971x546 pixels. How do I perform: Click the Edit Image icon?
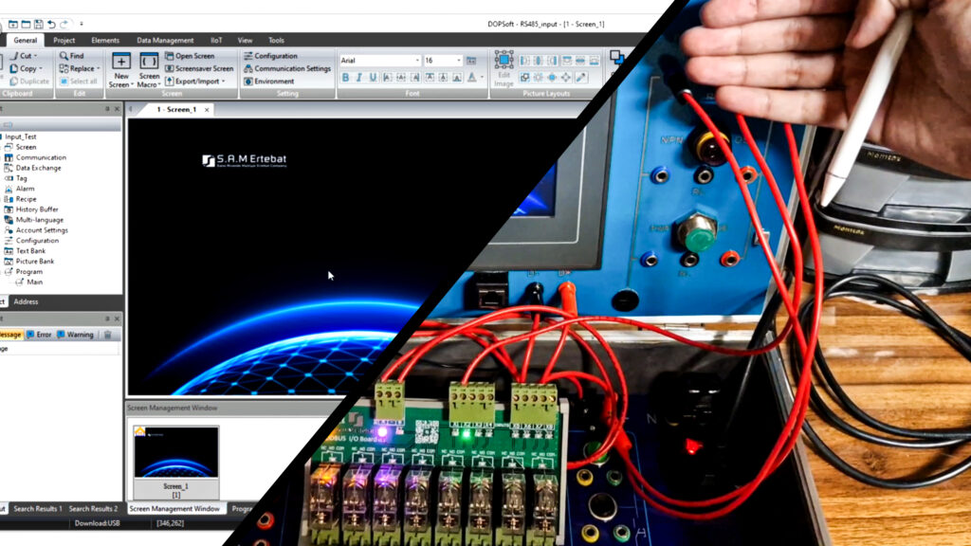504,63
